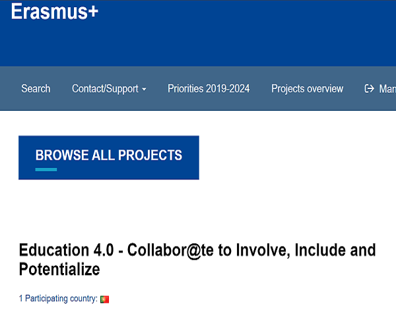This screenshot has width=396, height=310.
Task: Click the plus sign in Erasmus+ logo
Action: tap(92, 11)
